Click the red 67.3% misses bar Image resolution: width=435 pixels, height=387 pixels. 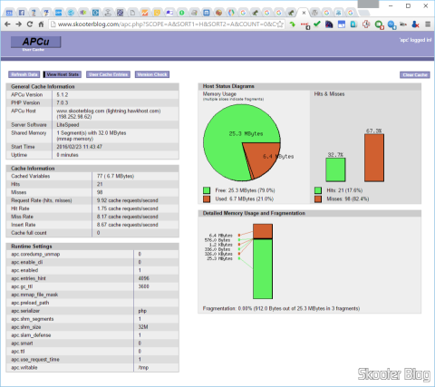point(374,158)
